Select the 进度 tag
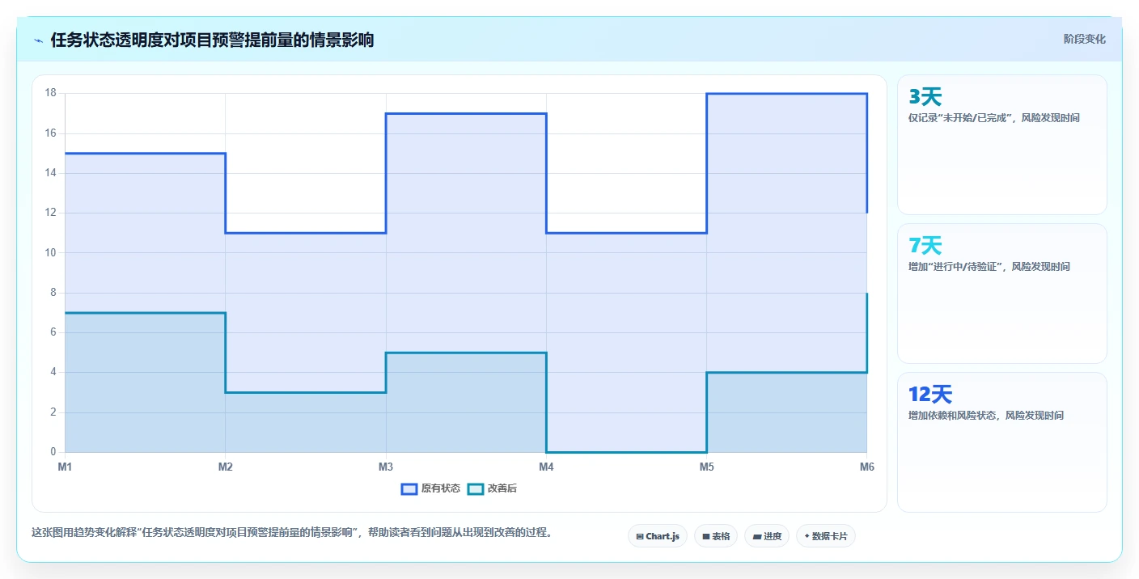Viewport: 1139px width, 579px height. click(767, 536)
